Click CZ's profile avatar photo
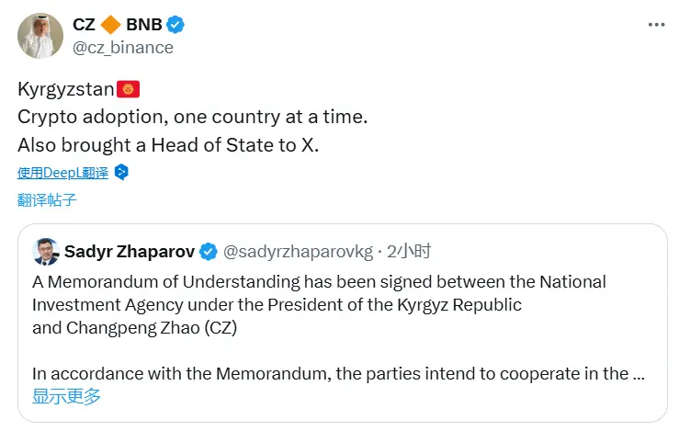Screen dimensions: 679x431 pos(40,33)
